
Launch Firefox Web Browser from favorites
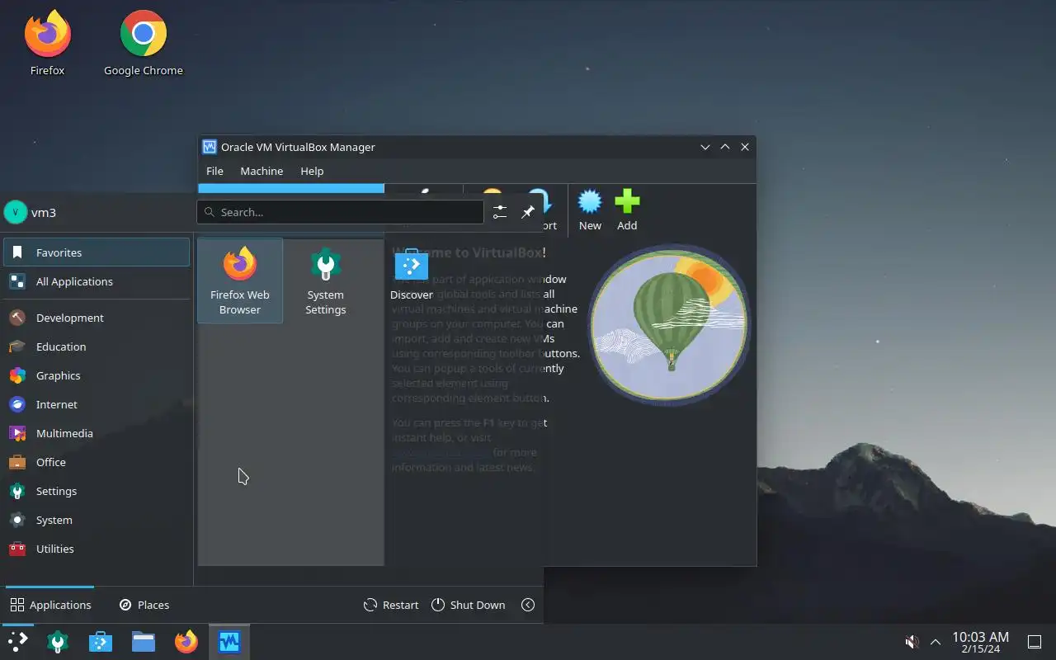click(240, 281)
